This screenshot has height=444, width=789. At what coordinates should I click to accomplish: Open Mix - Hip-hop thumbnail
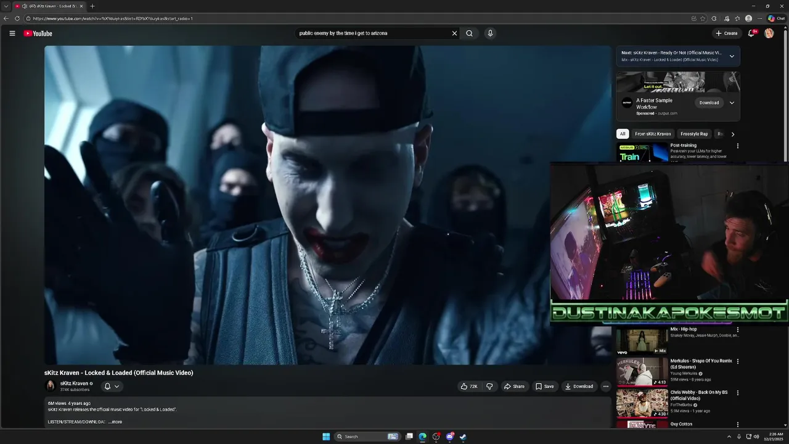coord(642,340)
